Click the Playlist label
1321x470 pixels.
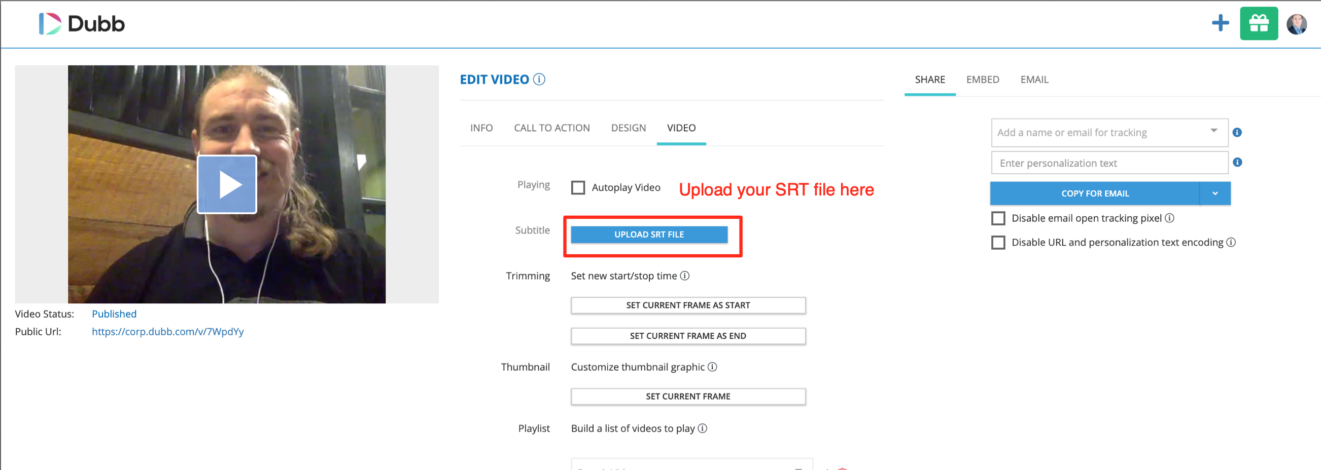click(534, 428)
